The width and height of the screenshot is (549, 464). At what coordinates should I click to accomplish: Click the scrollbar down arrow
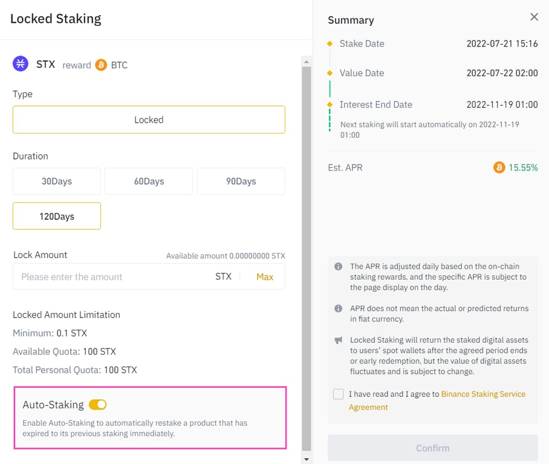tap(306, 458)
